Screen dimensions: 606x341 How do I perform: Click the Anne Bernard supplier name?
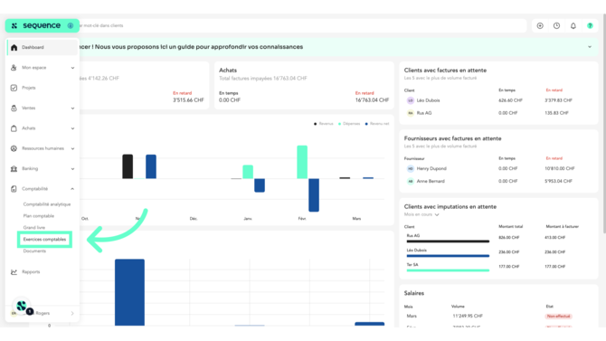point(431,181)
